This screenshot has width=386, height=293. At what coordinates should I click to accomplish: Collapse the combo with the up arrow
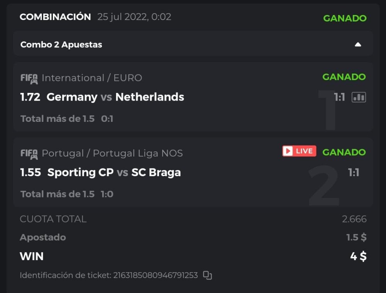(x=358, y=44)
